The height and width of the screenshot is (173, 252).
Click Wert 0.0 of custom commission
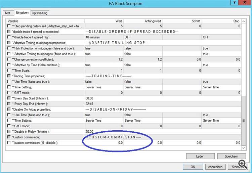[x=104, y=143]
